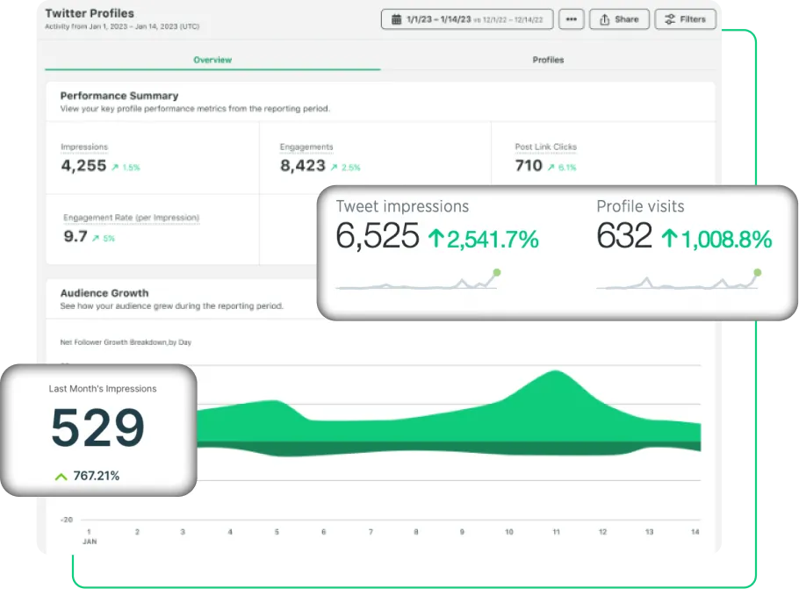Image resolution: width=799 pixels, height=589 pixels.
Task: Open the Filters button
Action: tap(686, 19)
